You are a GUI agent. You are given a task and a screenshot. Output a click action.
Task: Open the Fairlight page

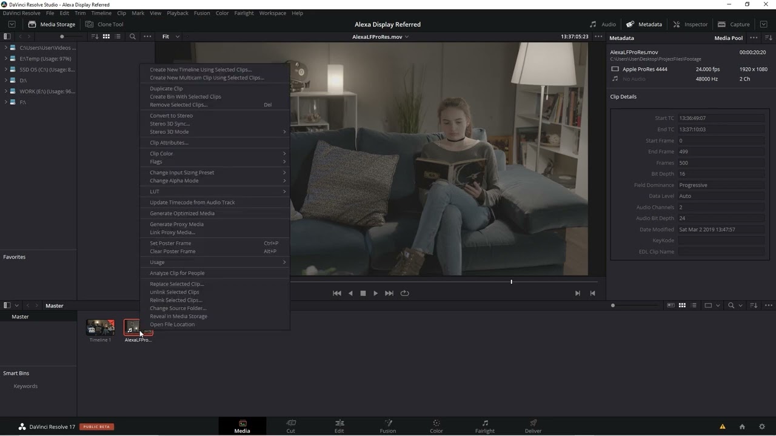click(x=484, y=426)
